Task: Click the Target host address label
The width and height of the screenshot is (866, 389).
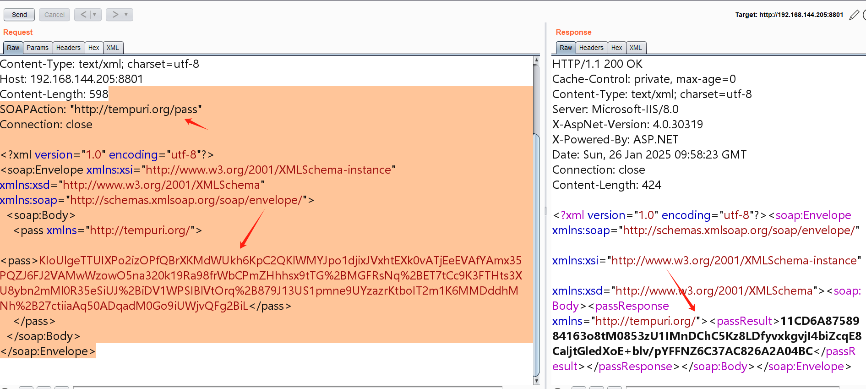Action: click(x=789, y=15)
